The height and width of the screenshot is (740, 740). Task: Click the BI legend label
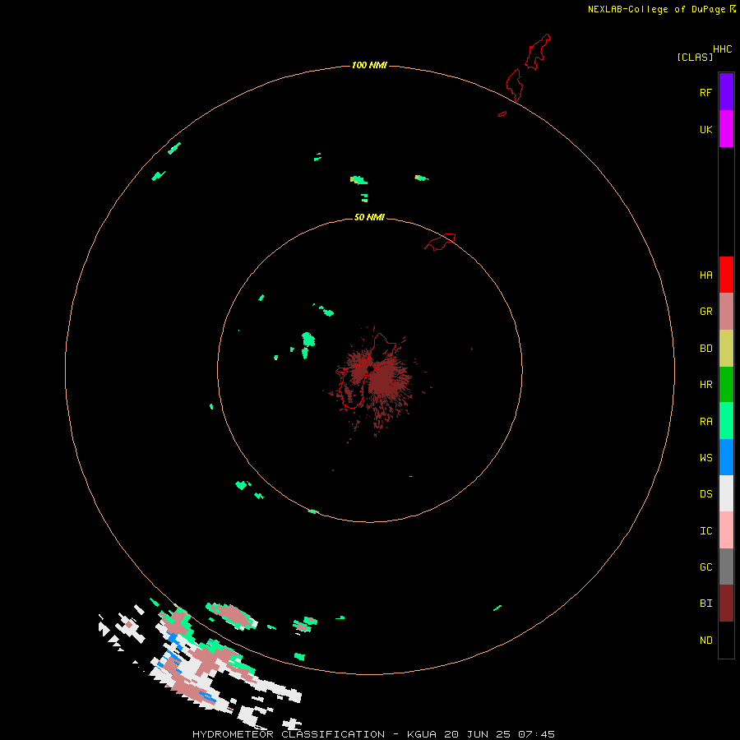click(705, 604)
